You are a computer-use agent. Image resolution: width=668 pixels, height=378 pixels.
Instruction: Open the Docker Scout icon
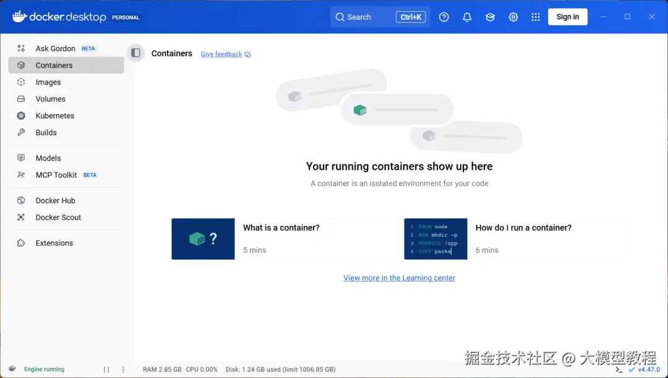pos(21,217)
